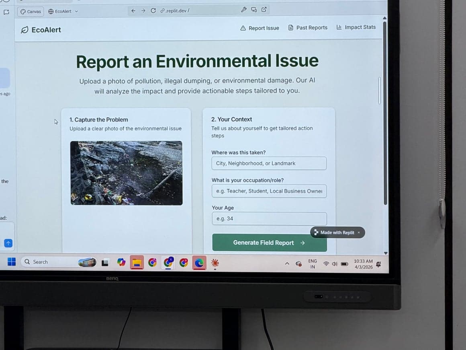Viewport: 466px width, 350px height.
Task: Select the Report Issue warning icon
Action: 243,28
